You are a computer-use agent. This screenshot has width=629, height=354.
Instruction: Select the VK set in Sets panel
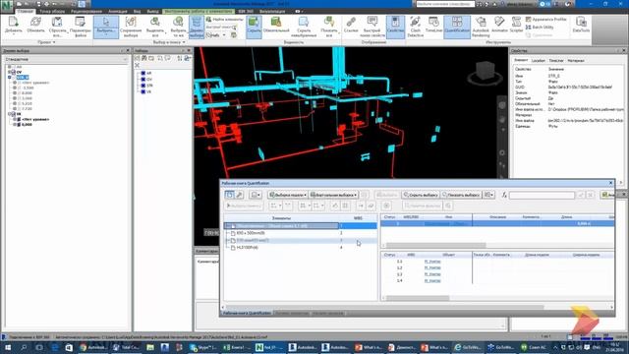149,91
